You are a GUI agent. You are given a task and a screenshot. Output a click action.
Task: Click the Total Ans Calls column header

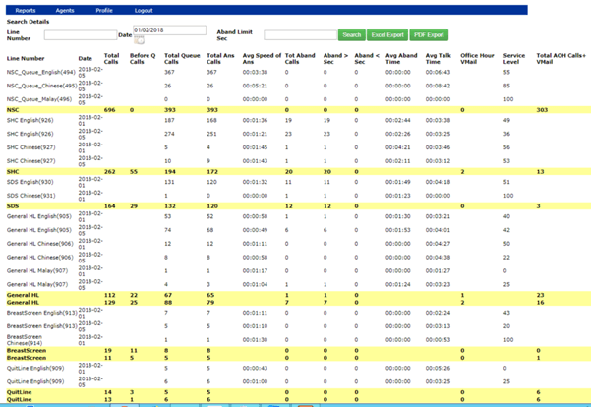point(220,58)
